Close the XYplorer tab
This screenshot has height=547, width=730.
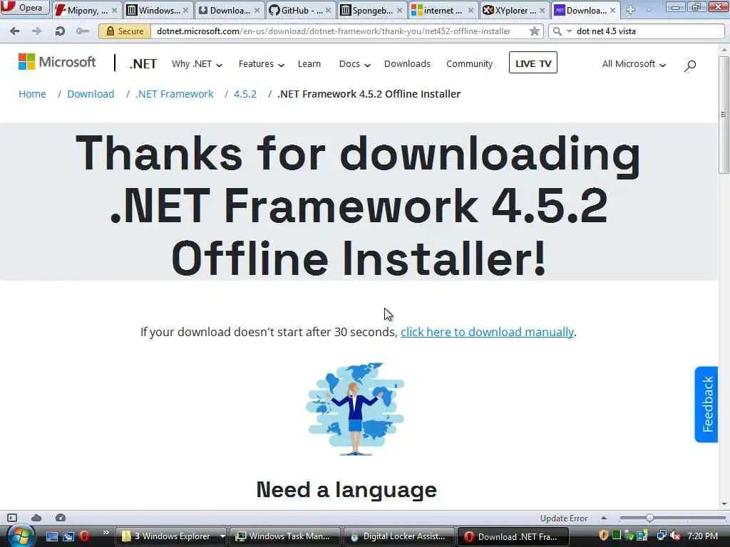point(542,10)
